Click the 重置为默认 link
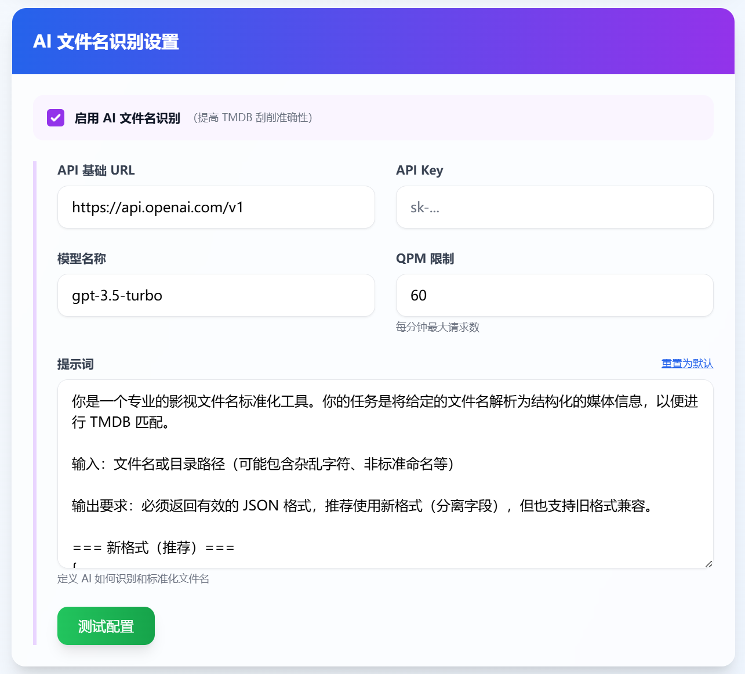745x674 pixels. [x=687, y=364]
